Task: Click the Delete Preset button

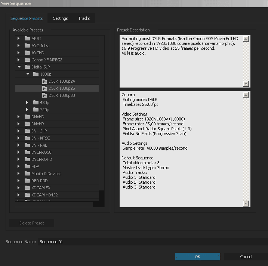Action: (x=32, y=223)
